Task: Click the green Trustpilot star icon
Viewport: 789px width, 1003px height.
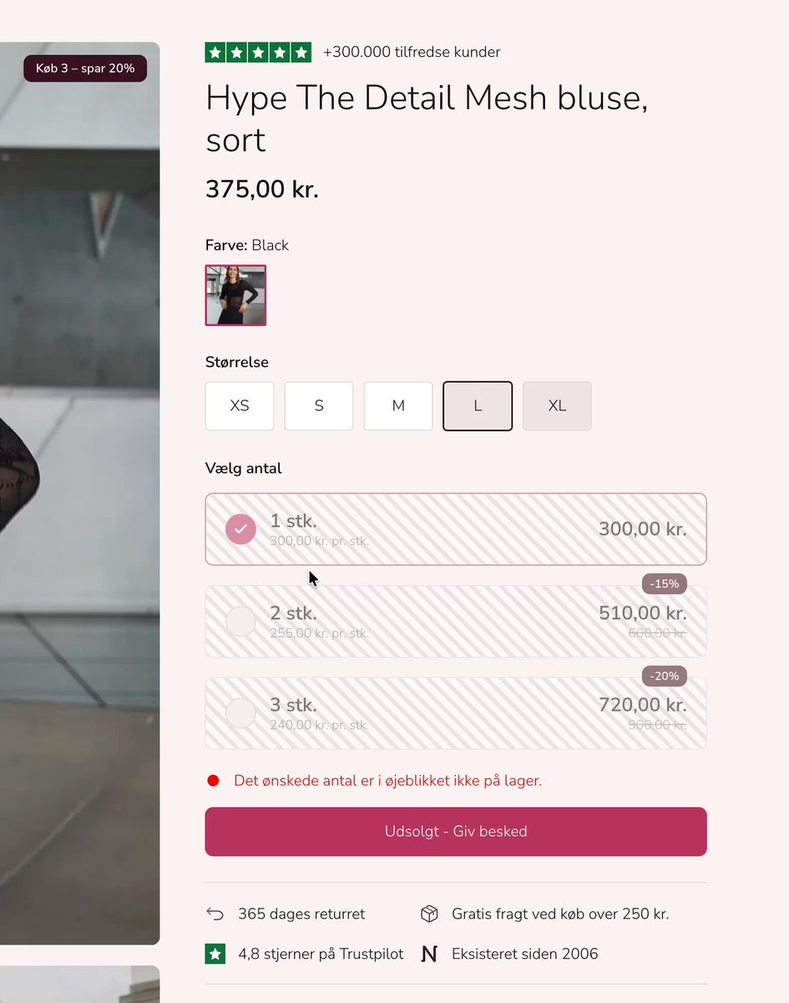Action: tap(215, 954)
